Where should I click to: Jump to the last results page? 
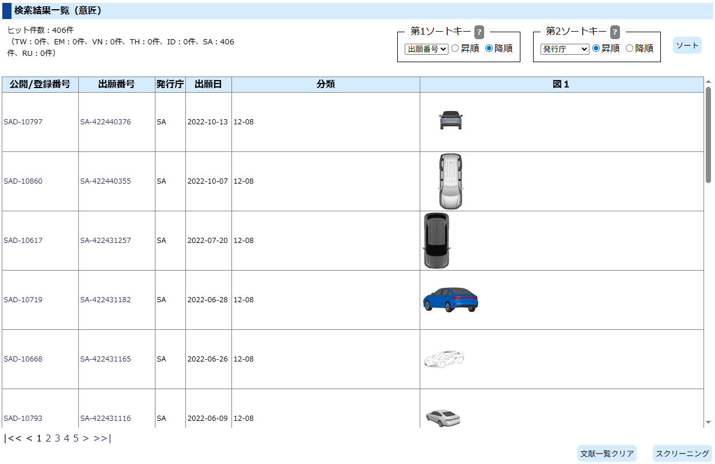pos(102,438)
